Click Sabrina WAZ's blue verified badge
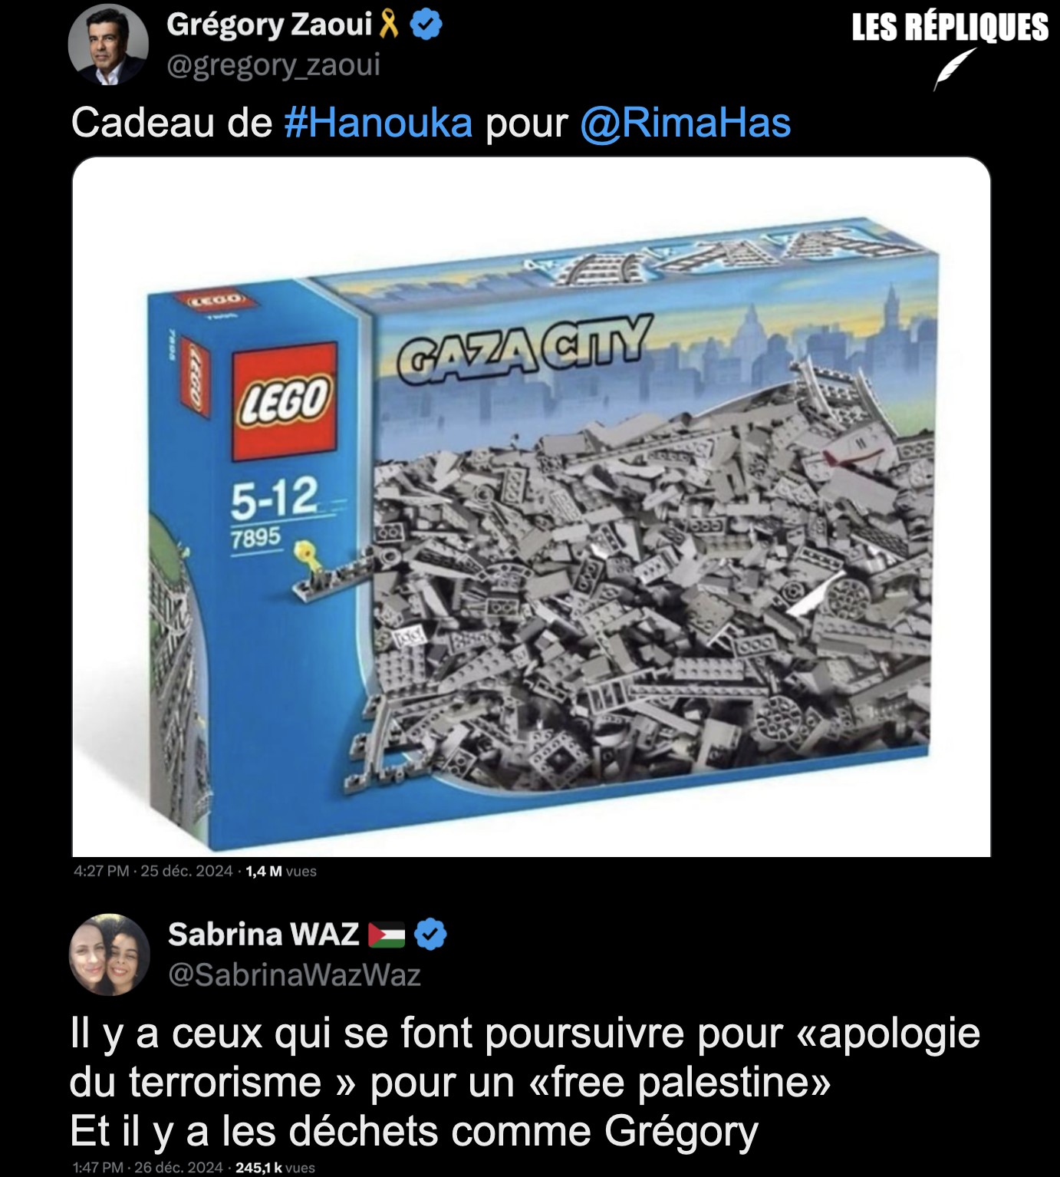Image resolution: width=1060 pixels, height=1177 pixels. [430, 935]
